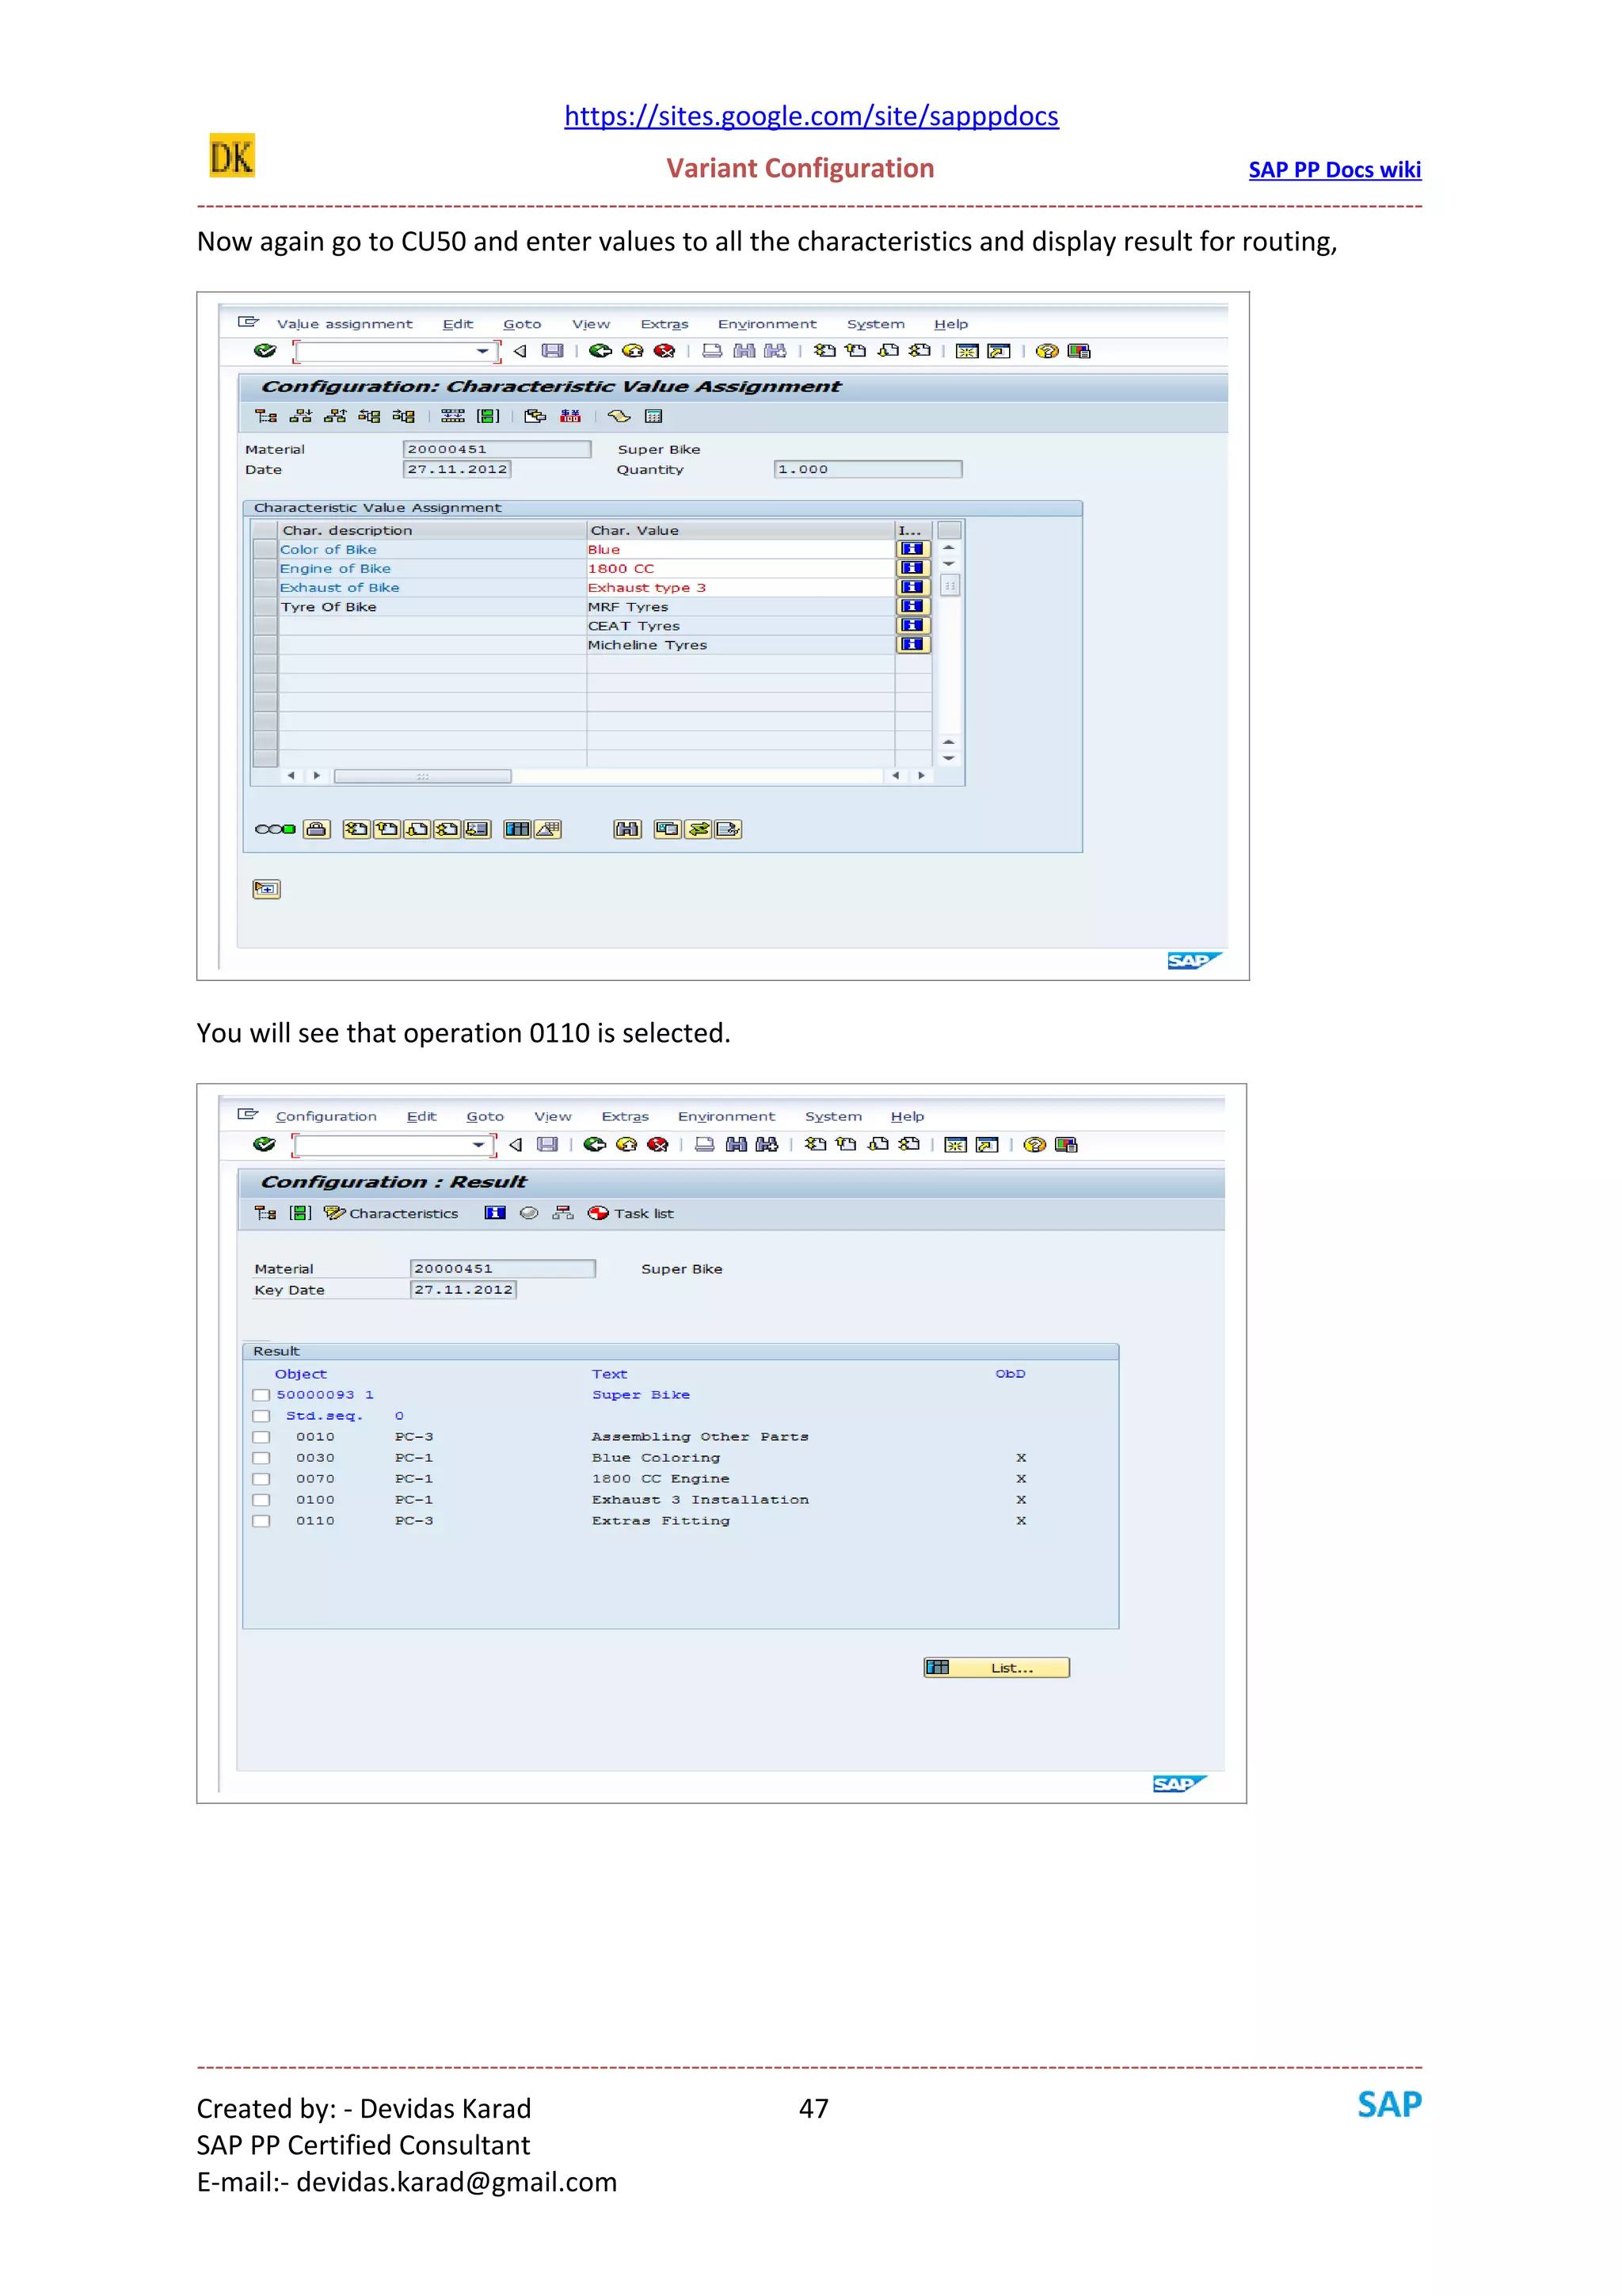Click scroll-down arrow at bottom of characteristics table
1622x2296 pixels.
point(950,758)
